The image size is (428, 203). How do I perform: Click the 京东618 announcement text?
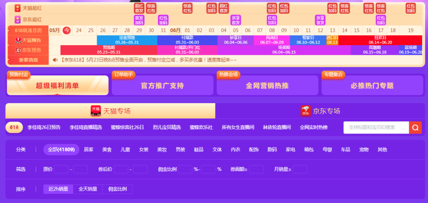pyautogui.click(x=148, y=60)
